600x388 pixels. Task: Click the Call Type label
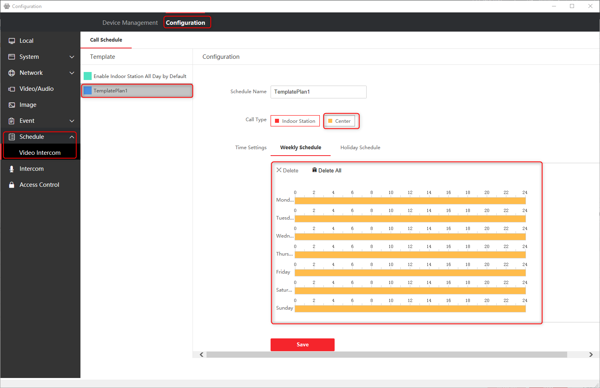tap(256, 120)
